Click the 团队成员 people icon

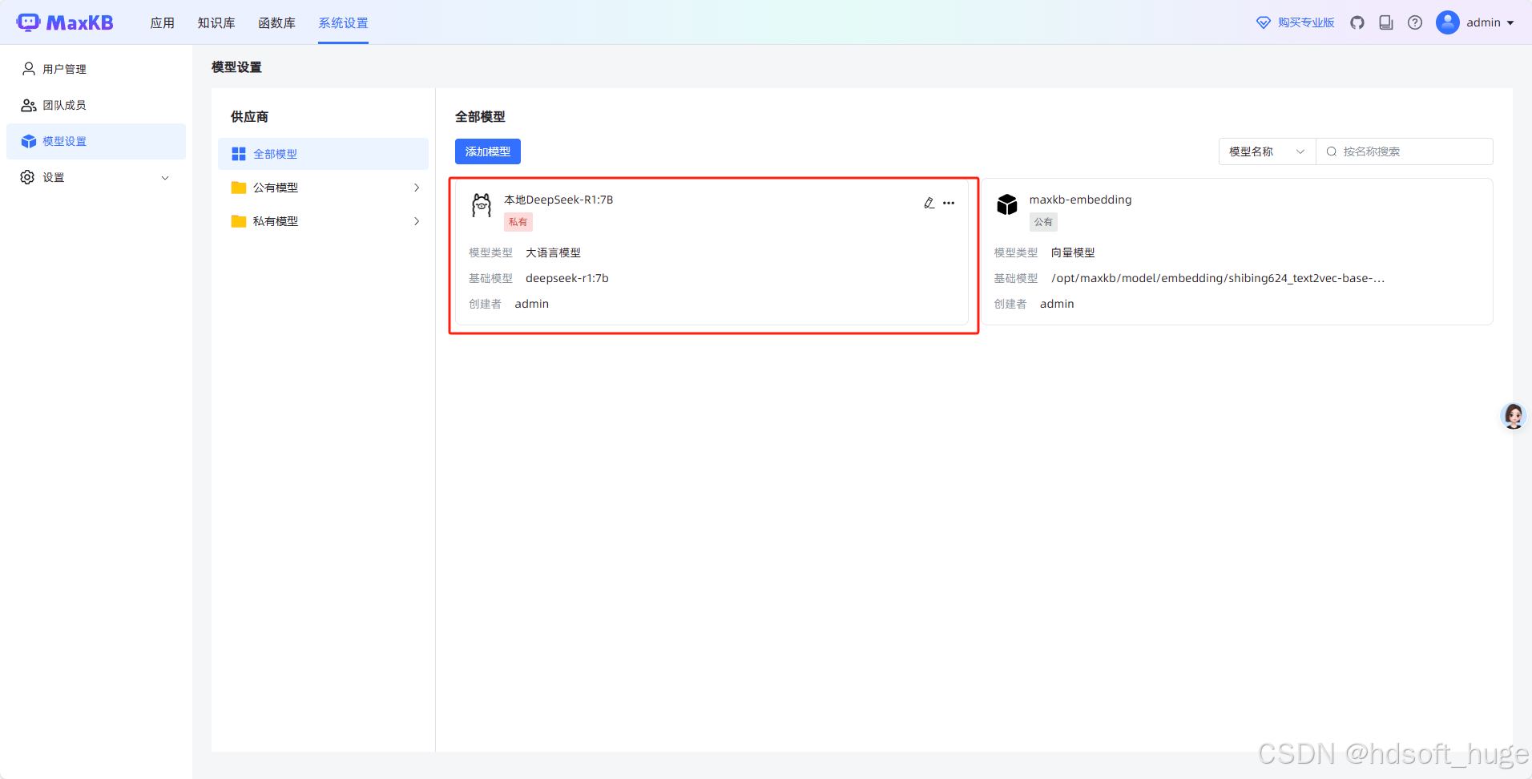29,105
